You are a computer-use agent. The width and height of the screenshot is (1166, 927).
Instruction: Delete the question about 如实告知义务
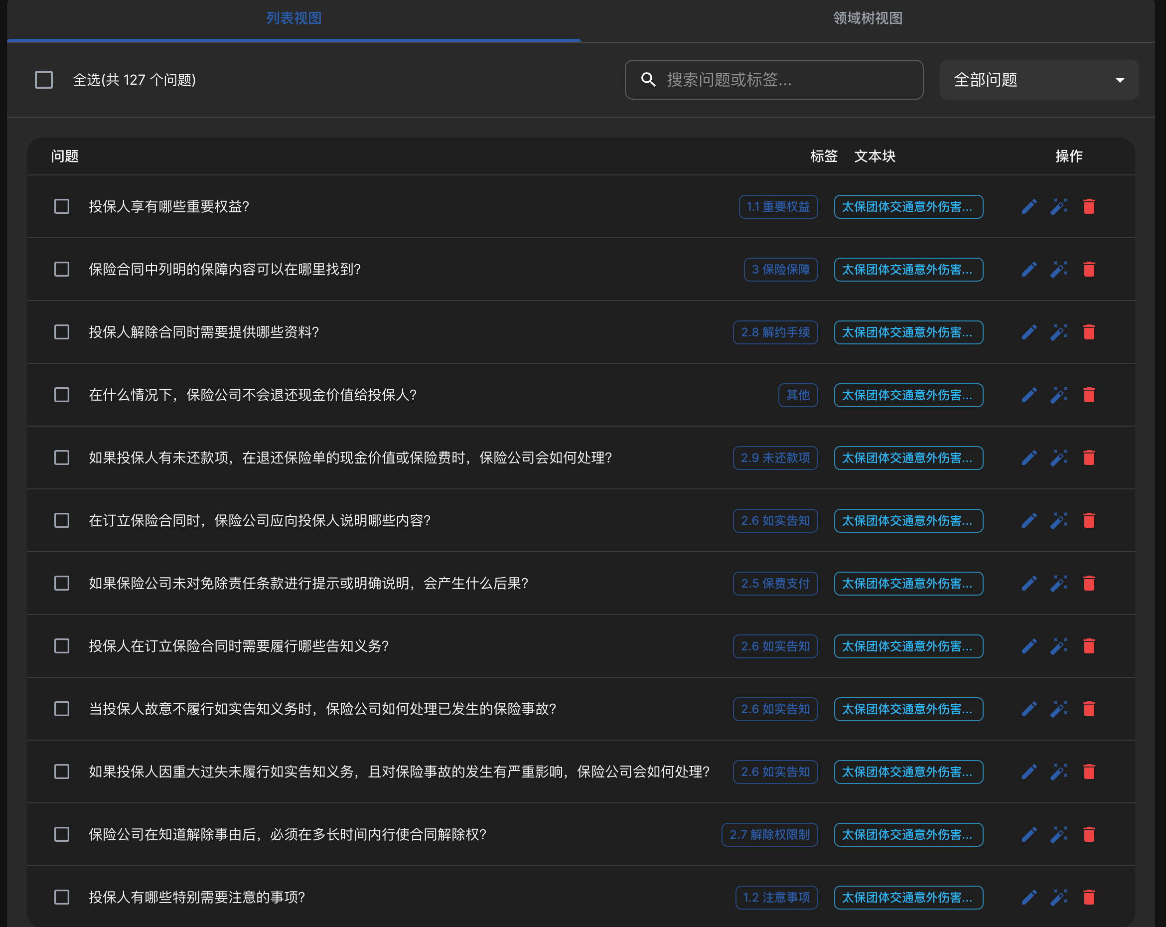click(1089, 646)
